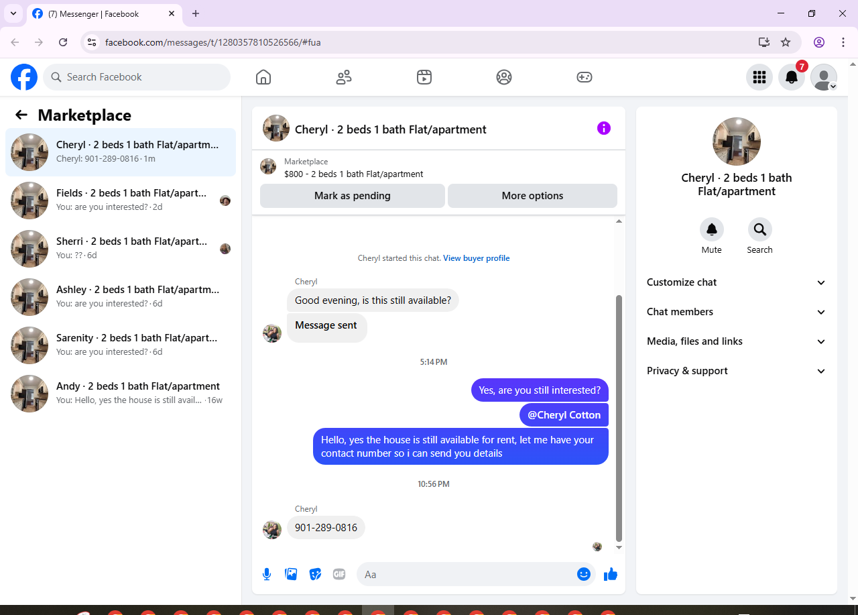Open the Facebook menu grid icon
The height and width of the screenshot is (615, 858).
759,77
